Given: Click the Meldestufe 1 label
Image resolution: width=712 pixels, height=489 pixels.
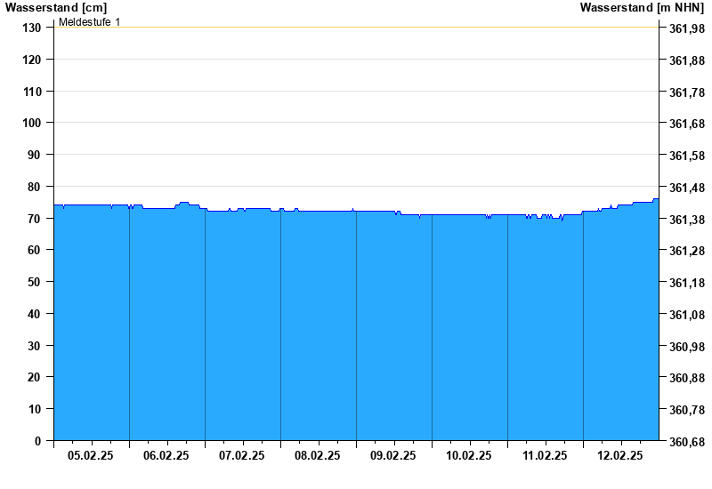Looking at the screenshot, I should (89, 21).
